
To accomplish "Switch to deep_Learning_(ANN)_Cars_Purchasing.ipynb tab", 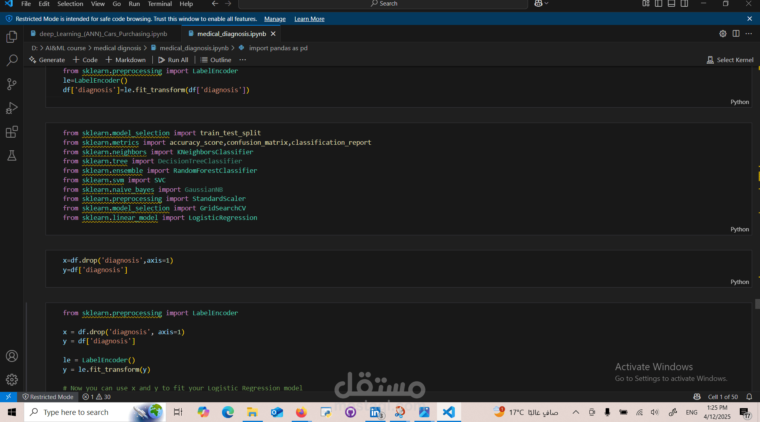I will coord(103,34).
